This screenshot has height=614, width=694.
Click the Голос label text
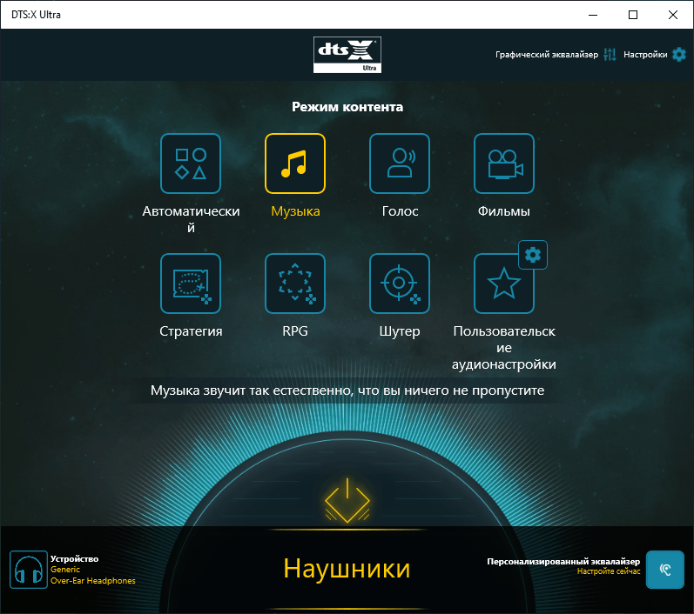(x=400, y=211)
